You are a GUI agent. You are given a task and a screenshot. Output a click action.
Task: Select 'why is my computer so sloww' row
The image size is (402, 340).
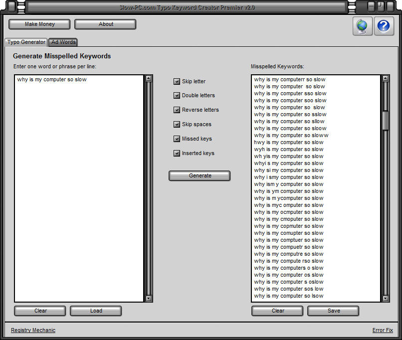[291, 135]
